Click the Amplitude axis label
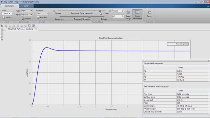This screenshot has width=210, height=118. coord(27,72)
